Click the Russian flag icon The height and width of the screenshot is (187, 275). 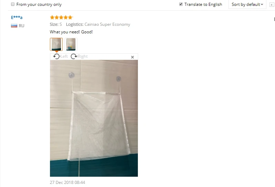coord(14,26)
